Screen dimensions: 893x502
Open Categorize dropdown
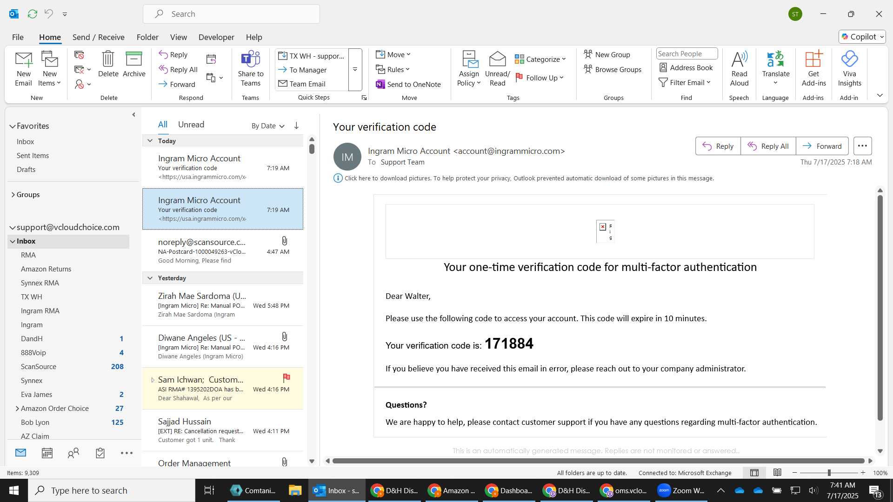click(x=540, y=59)
